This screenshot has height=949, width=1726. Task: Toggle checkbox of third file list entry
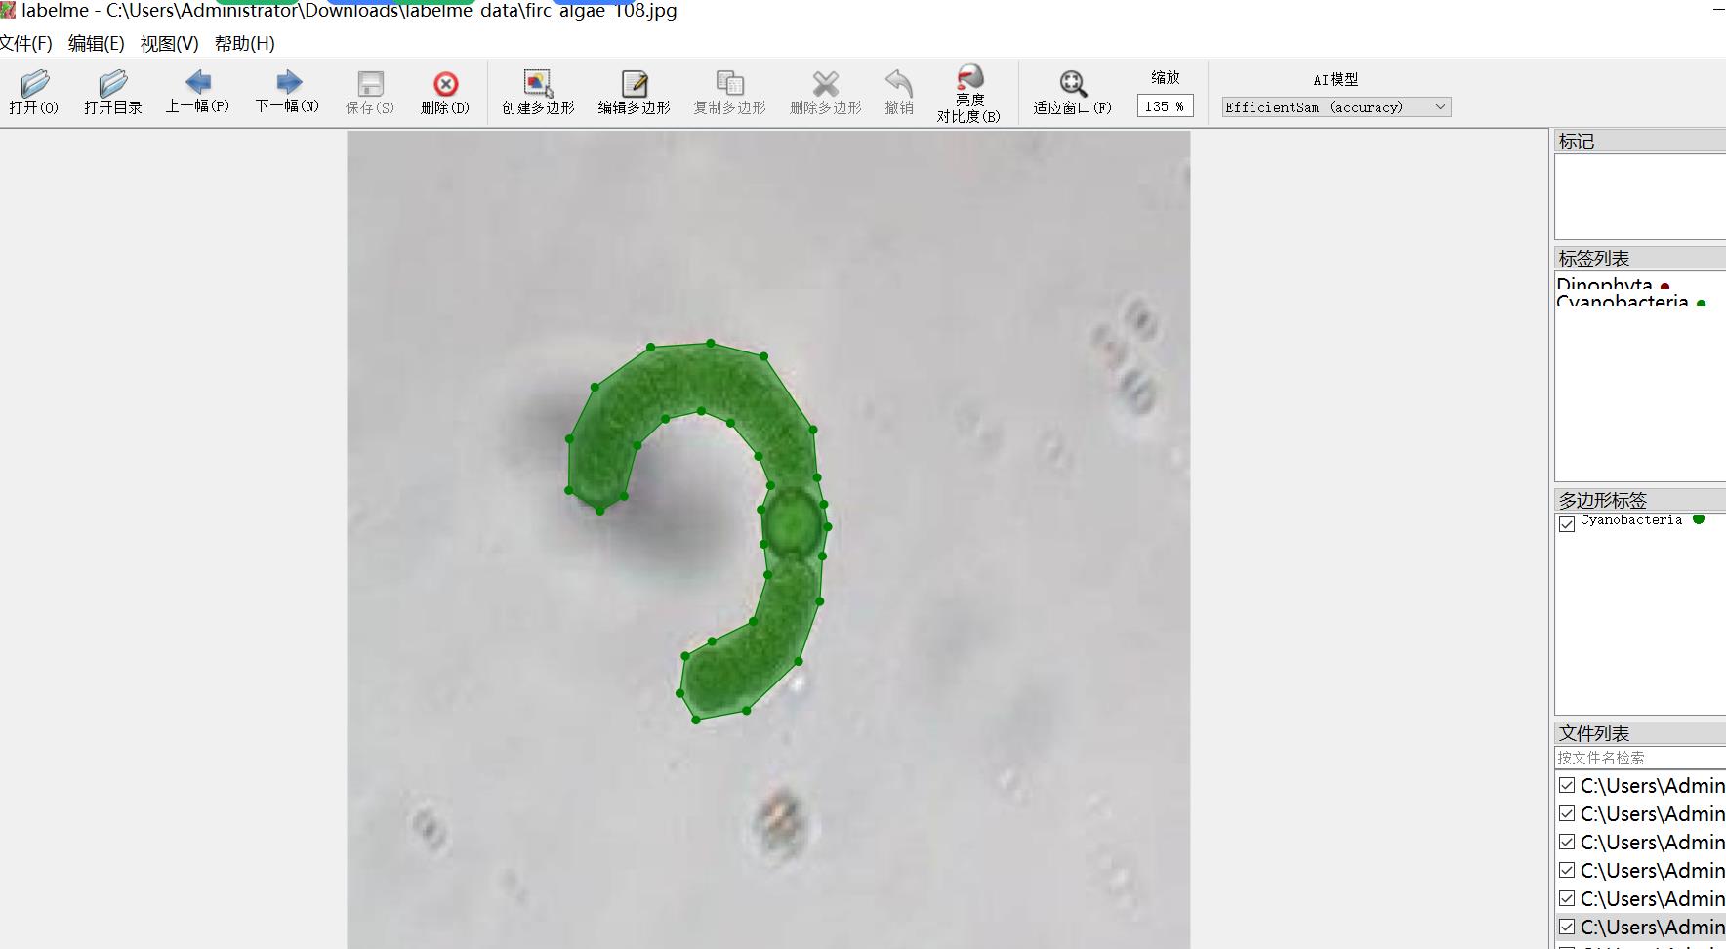pyautogui.click(x=1567, y=842)
